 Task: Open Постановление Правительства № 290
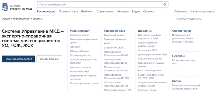click(116, 77)
